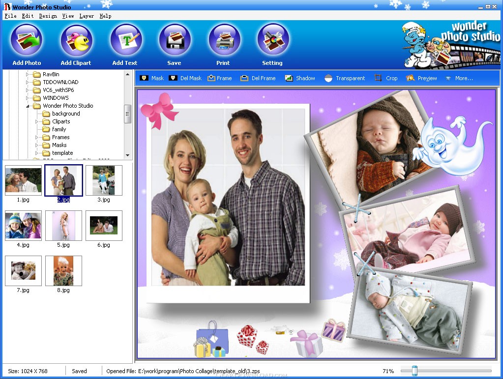Viewport: 503px width, 379px height.
Task: Expand the TDDOWNLOAD folder node
Action: [28, 82]
